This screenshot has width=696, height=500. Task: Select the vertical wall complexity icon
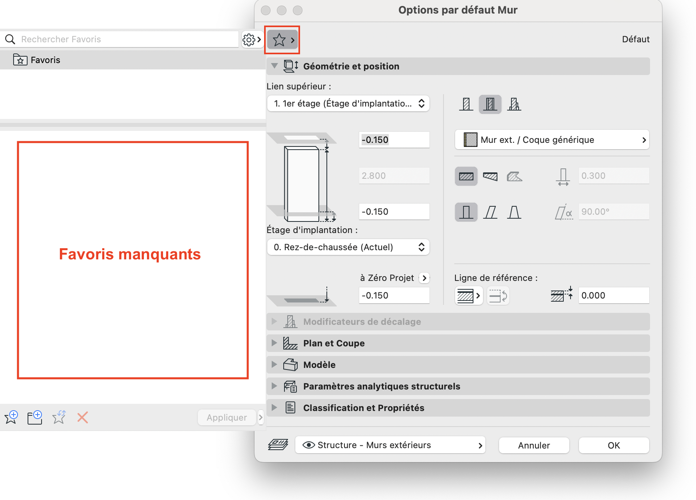466,212
